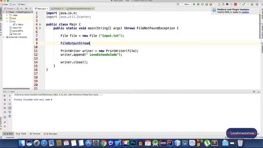Run the Main configuration with green play
The width and height of the screenshot is (263, 148).
click(194, 5)
